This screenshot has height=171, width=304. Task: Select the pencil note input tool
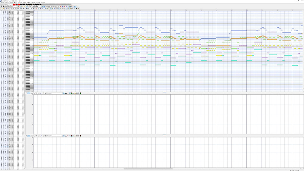click(27, 7)
